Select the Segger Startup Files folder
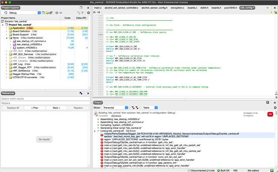 [23, 74]
